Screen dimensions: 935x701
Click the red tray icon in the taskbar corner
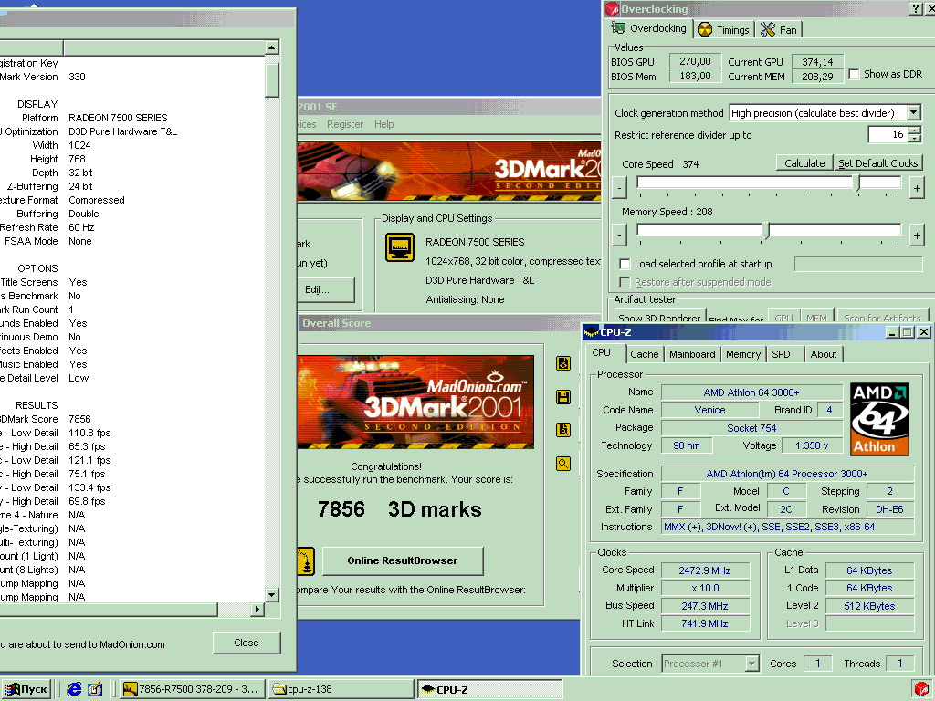click(922, 690)
